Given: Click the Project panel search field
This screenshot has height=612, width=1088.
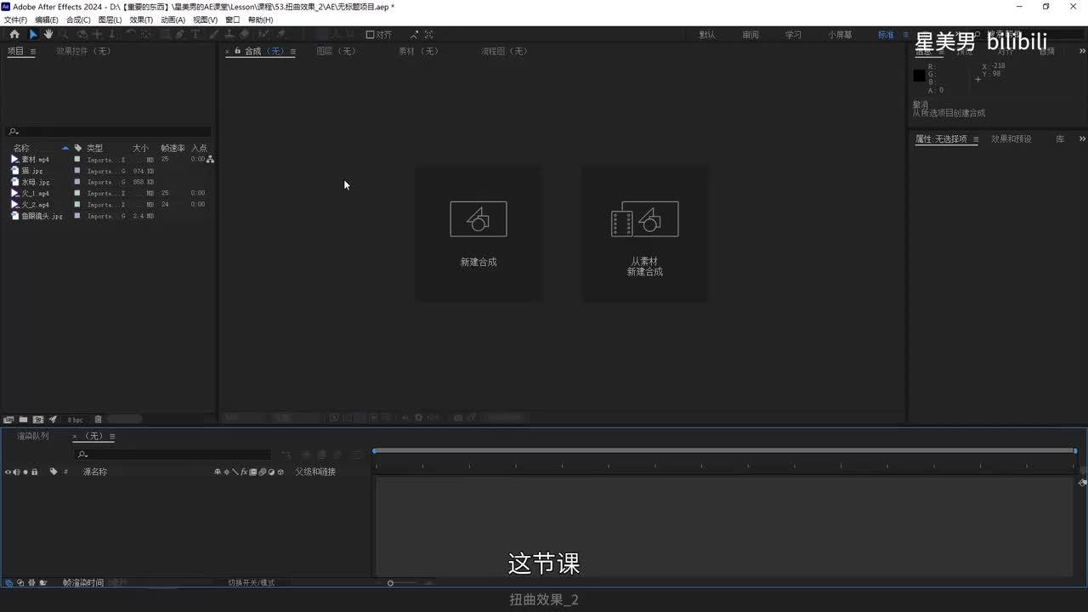Looking at the screenshot, I should point(108,132).
